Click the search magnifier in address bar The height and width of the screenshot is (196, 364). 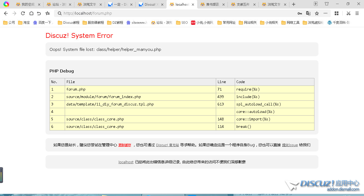coord(60,13)
